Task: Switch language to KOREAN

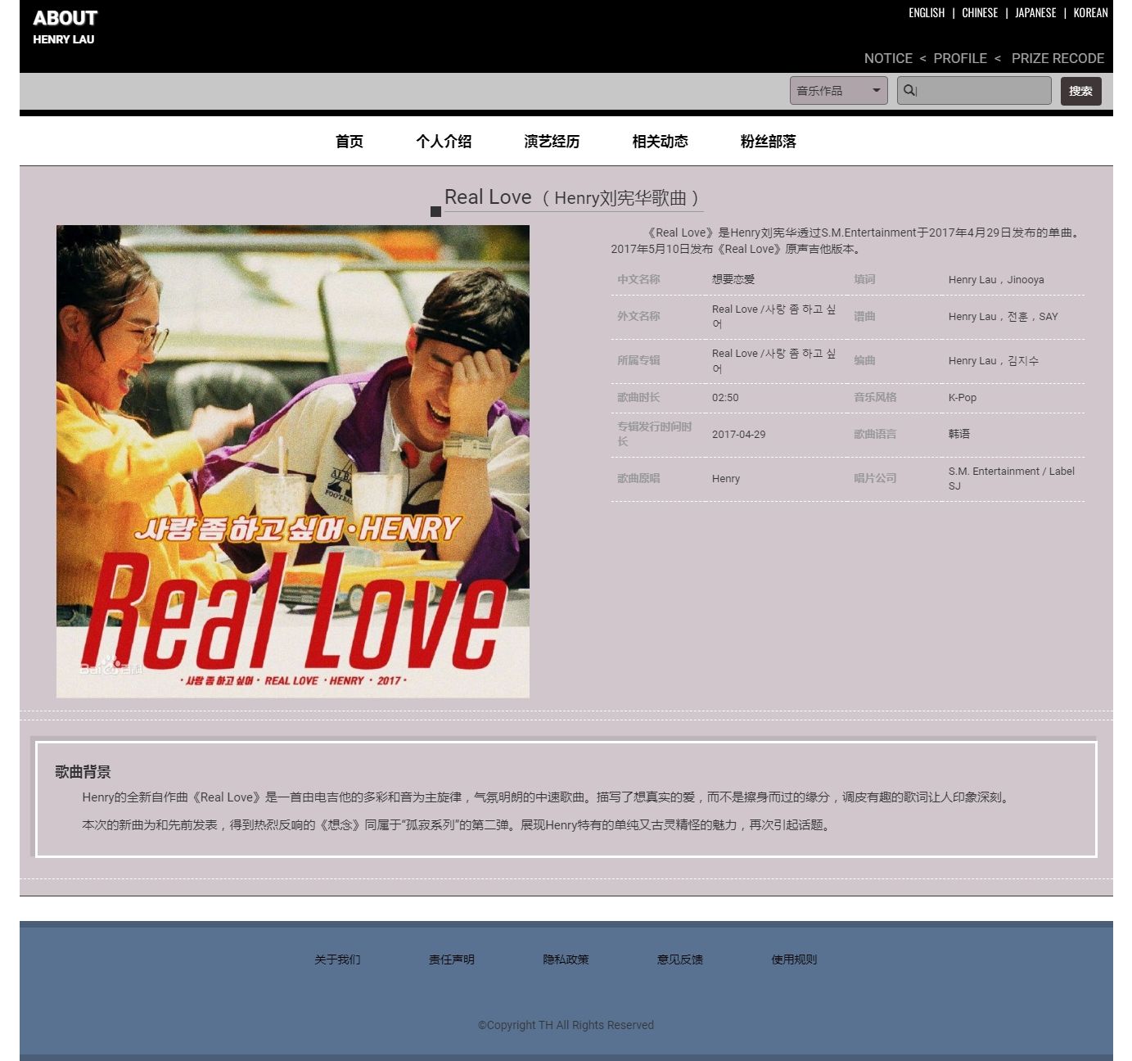Action: point(1090,13)
